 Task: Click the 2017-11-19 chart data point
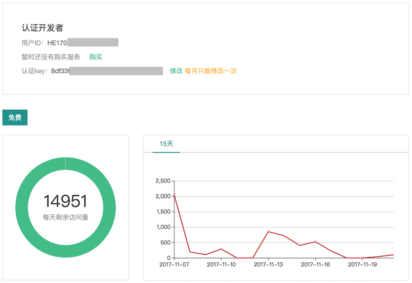(362, 258)
